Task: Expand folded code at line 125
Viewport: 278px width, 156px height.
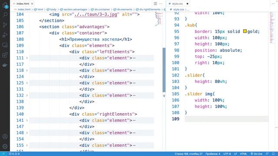Action: pos(27,83)
